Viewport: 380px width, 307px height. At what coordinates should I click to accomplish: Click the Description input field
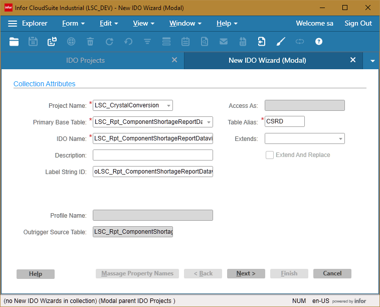[x=153, y=155]
